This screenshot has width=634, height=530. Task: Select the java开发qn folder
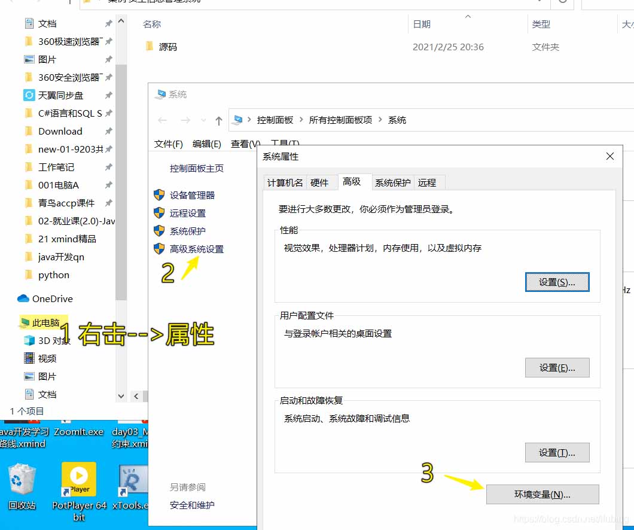tap(54, 257)
